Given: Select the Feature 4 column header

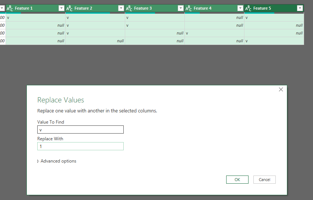Looking at the screenshot, I should pyautogui.click(x=215, y=9).
